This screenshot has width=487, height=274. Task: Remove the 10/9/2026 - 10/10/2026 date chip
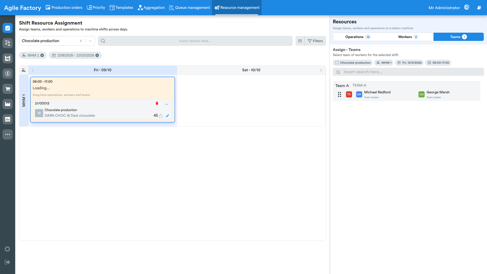(x=97, y=55)
